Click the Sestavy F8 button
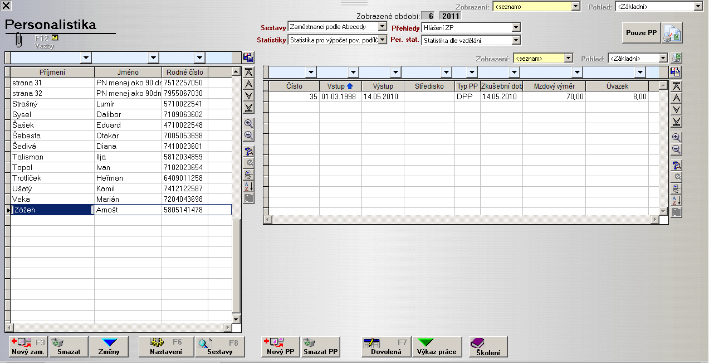The height and width of the screenshot is (363, 709). (220, 347)
